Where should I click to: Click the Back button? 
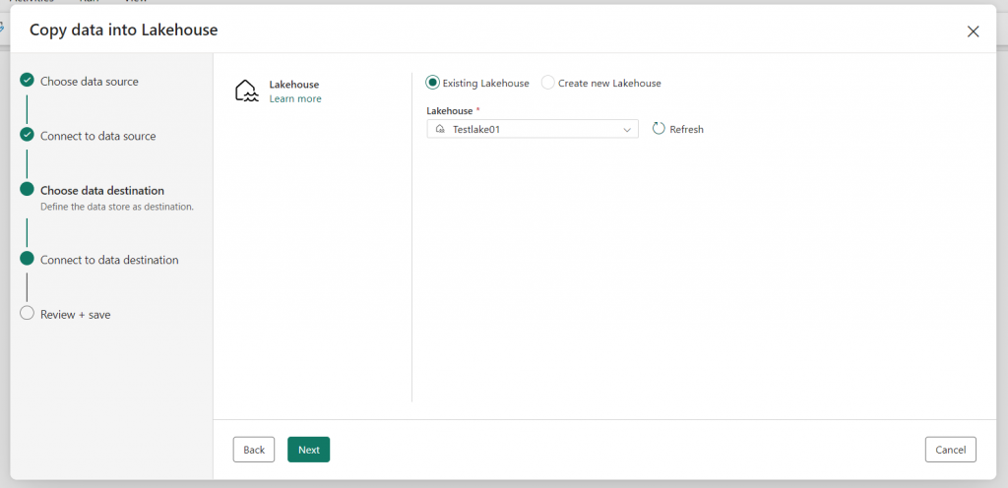[x=254, y=450]
